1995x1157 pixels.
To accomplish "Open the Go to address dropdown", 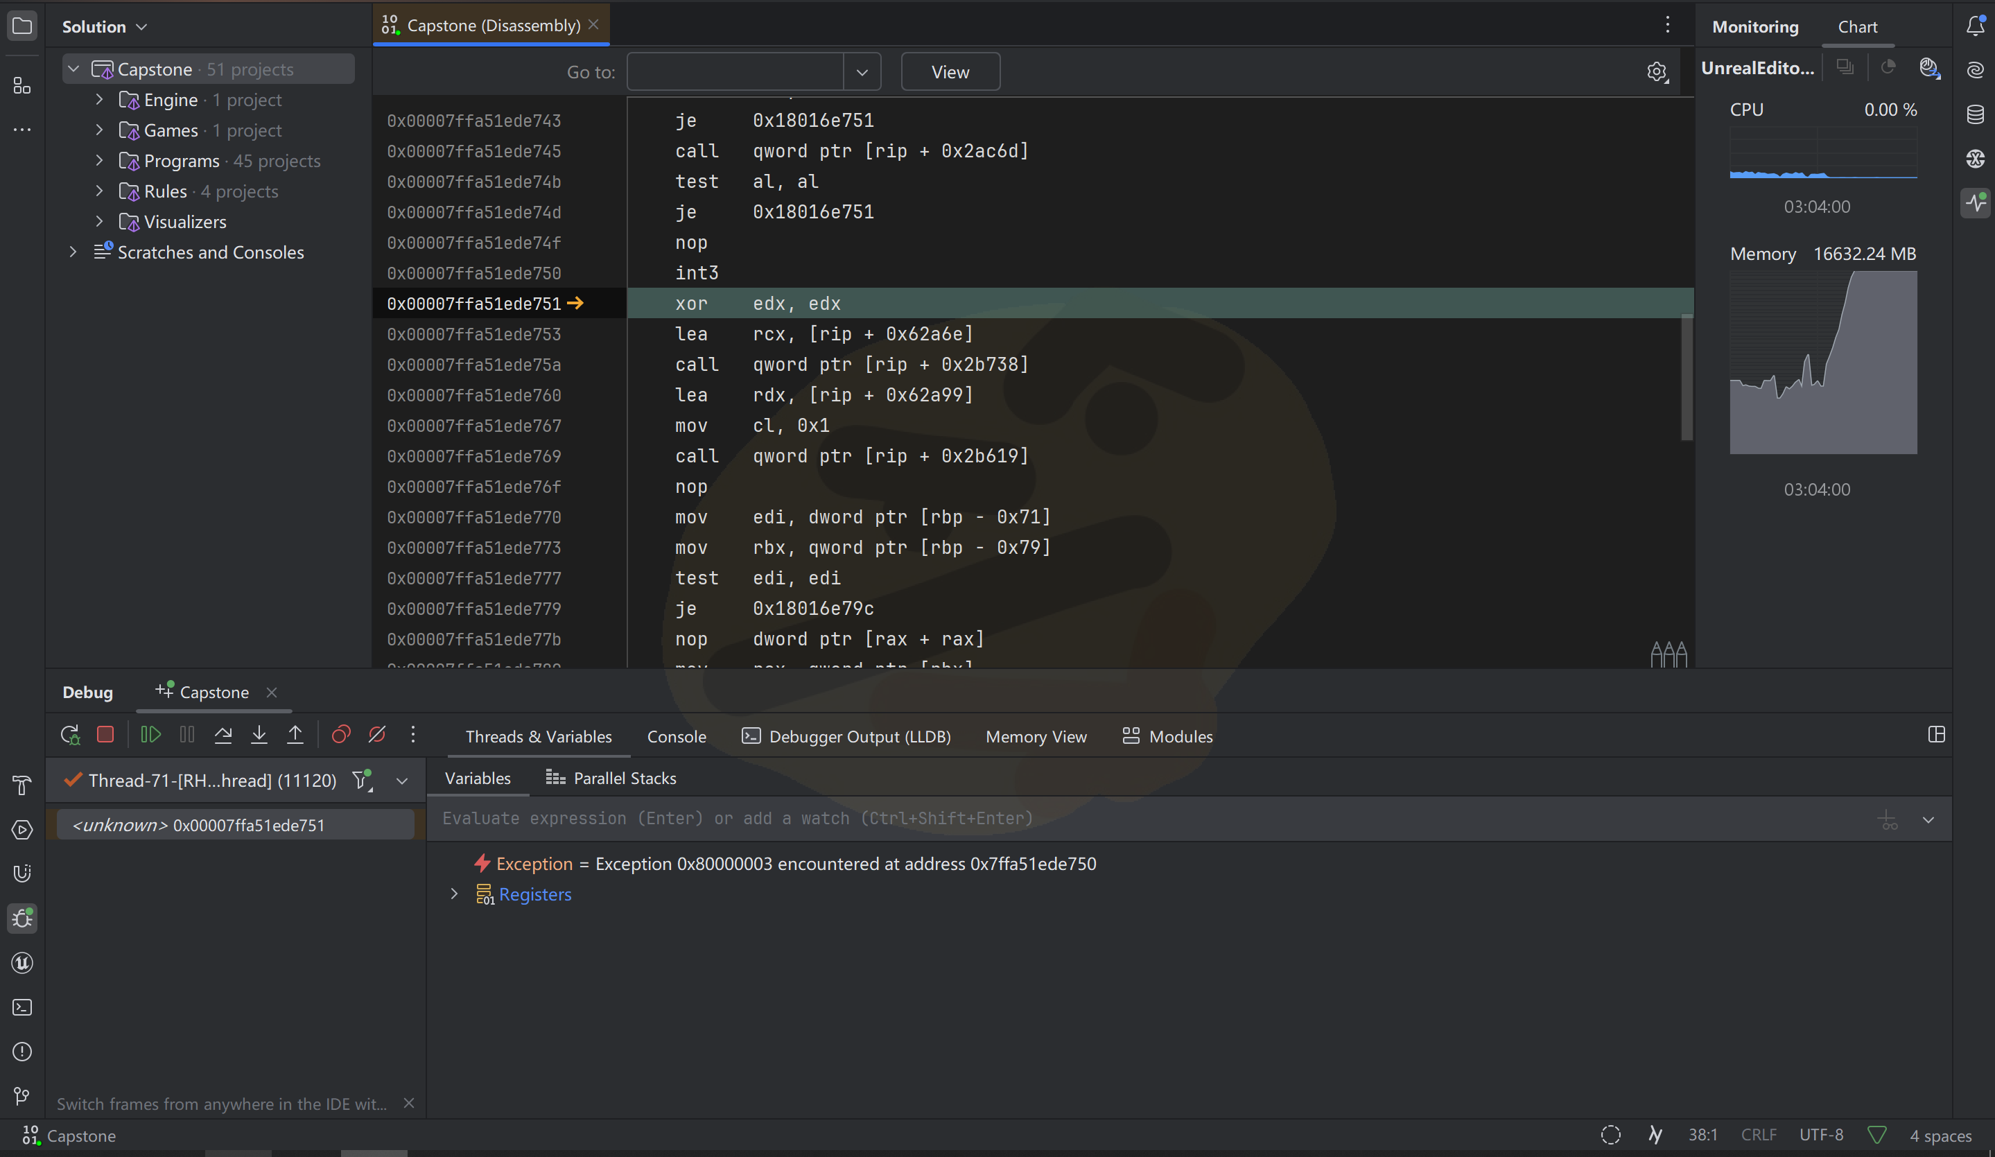I will 862,72.
